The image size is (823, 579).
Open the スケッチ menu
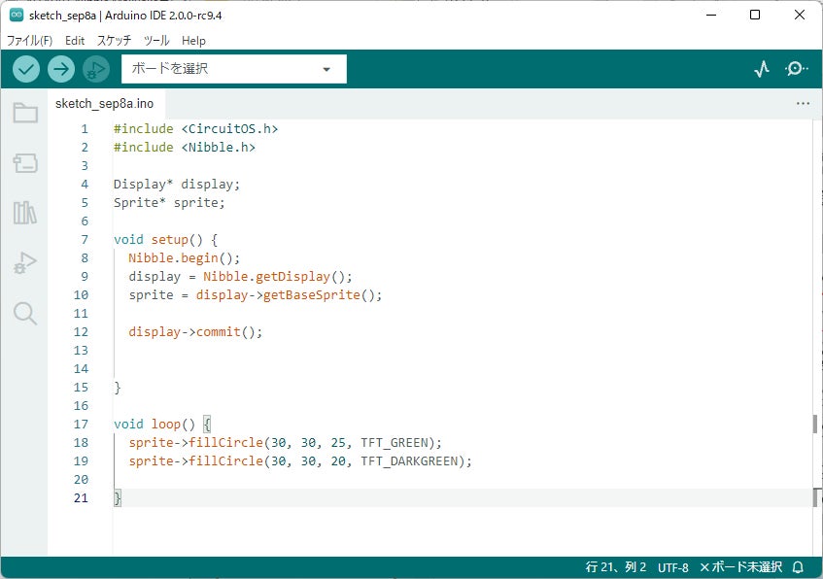[114, 41]
